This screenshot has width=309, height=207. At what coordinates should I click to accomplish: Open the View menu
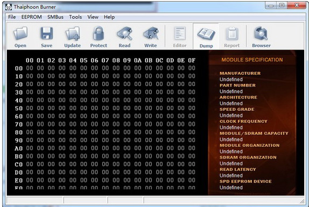93,17
